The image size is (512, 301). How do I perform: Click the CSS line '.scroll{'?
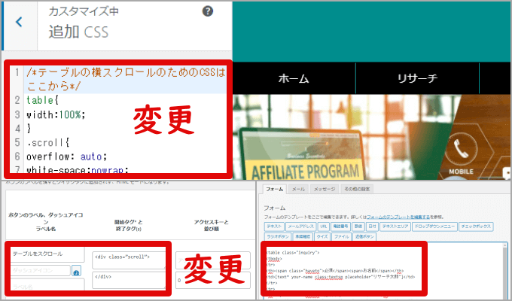(48, 142)
